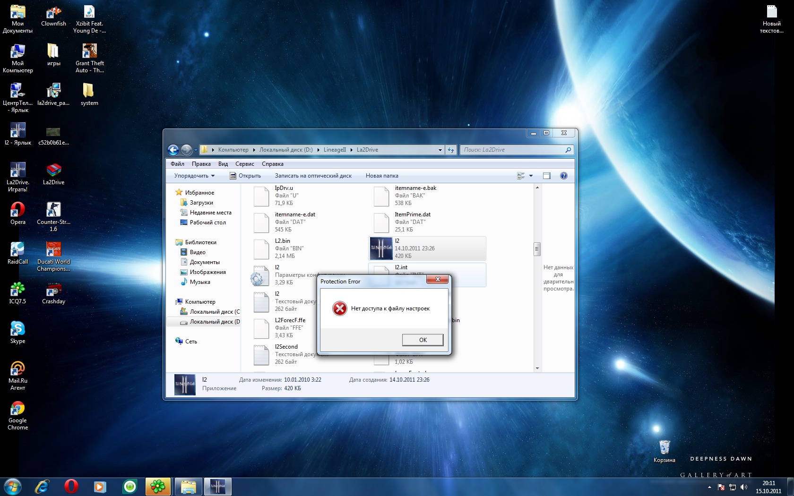Open RaidCall desktop shortcut
This screenshot has width=794, height=496.
[18, 253]
